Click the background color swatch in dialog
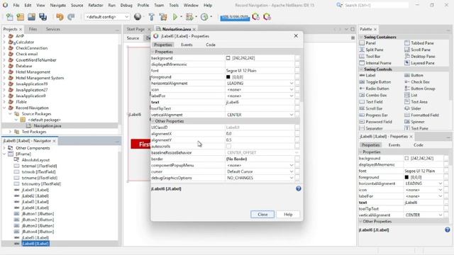The width and height of the screenshot is (454, 255). 228,58
